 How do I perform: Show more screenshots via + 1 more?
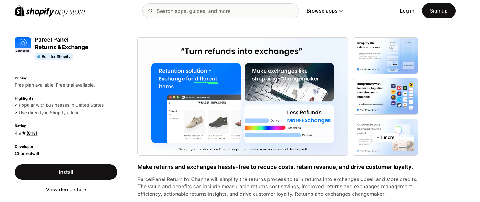[385, 137]
